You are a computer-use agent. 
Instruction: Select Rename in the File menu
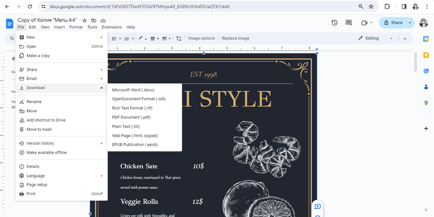tap(62, 102)
